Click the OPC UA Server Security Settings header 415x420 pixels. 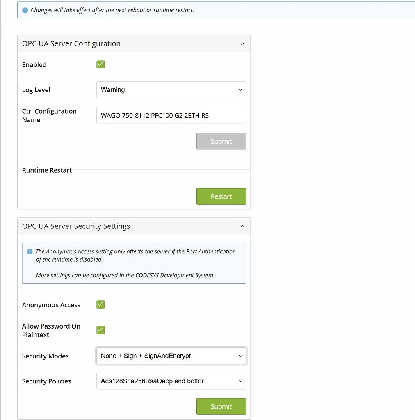point(75,226)
